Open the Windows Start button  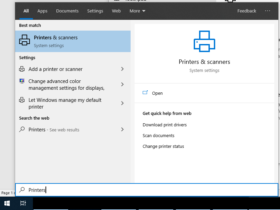click(x=7, y=203)
